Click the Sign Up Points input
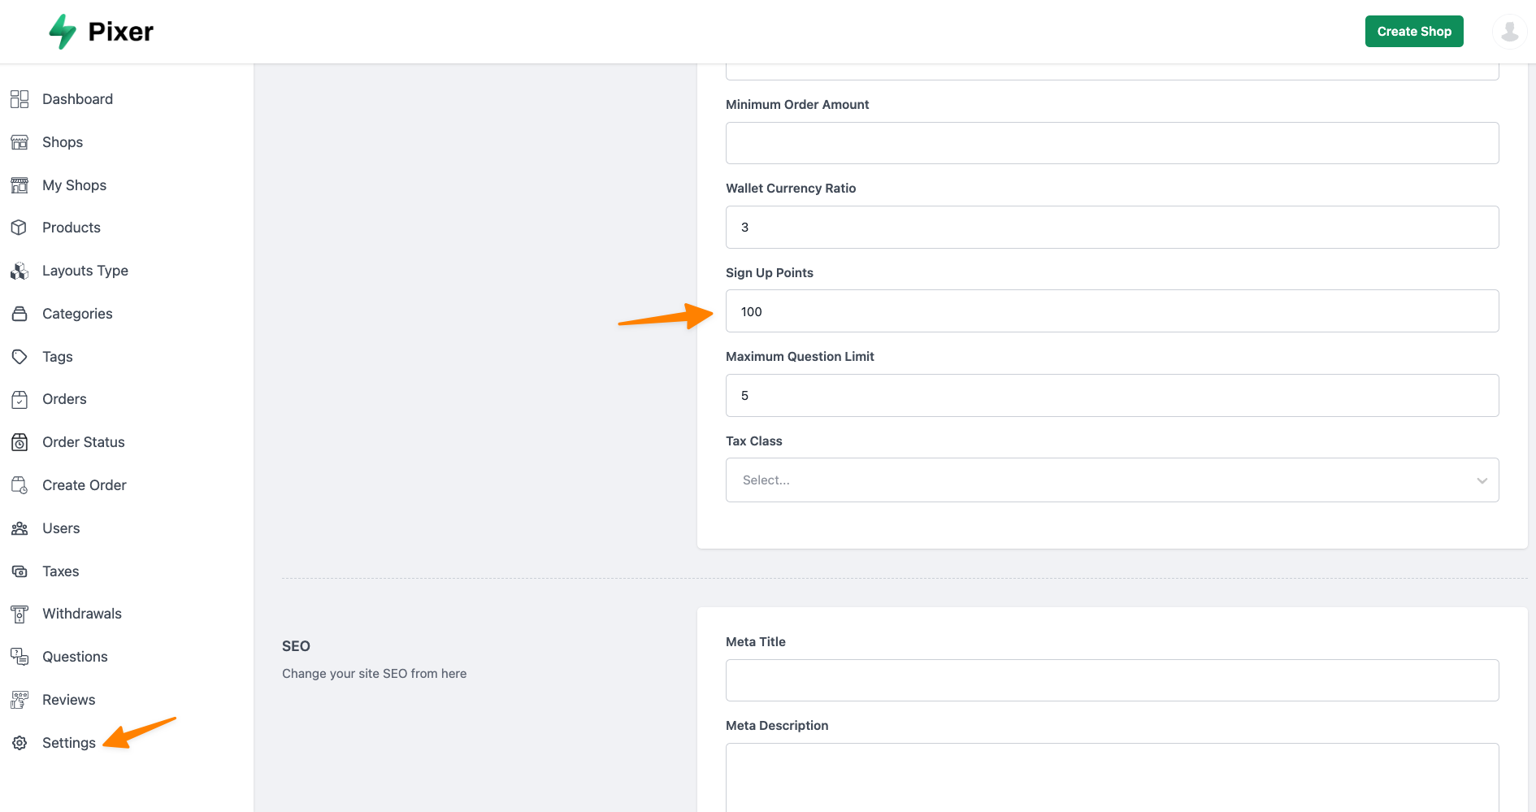 (x=1112, y=311)
